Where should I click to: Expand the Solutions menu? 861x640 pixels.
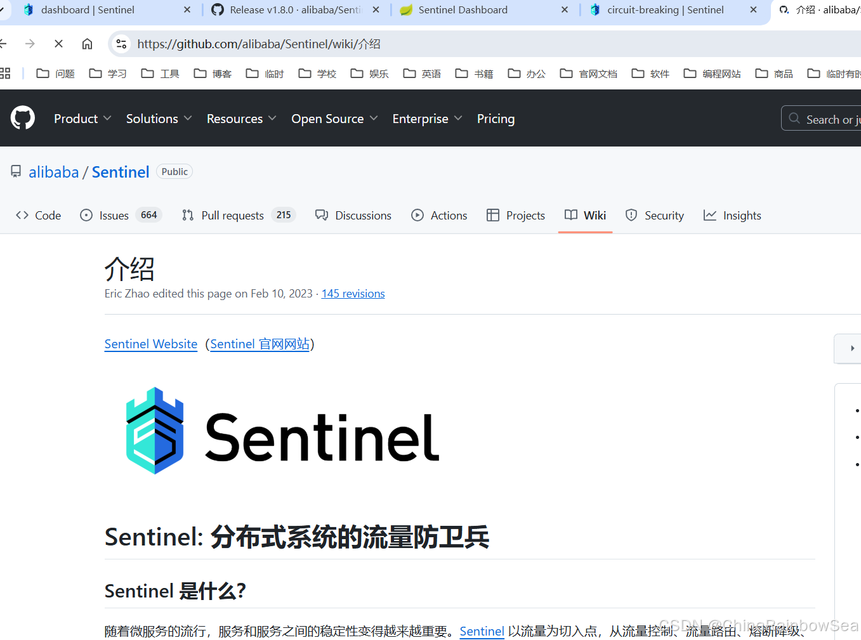pyautogui.click(x=159, y=119)
